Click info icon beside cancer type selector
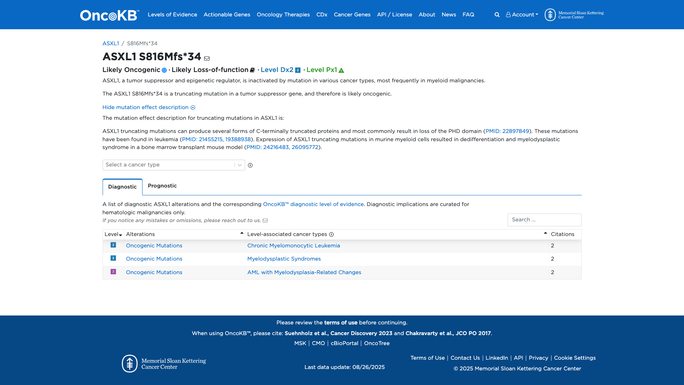Viewport: 684px width, 385px height. point(250,165)
